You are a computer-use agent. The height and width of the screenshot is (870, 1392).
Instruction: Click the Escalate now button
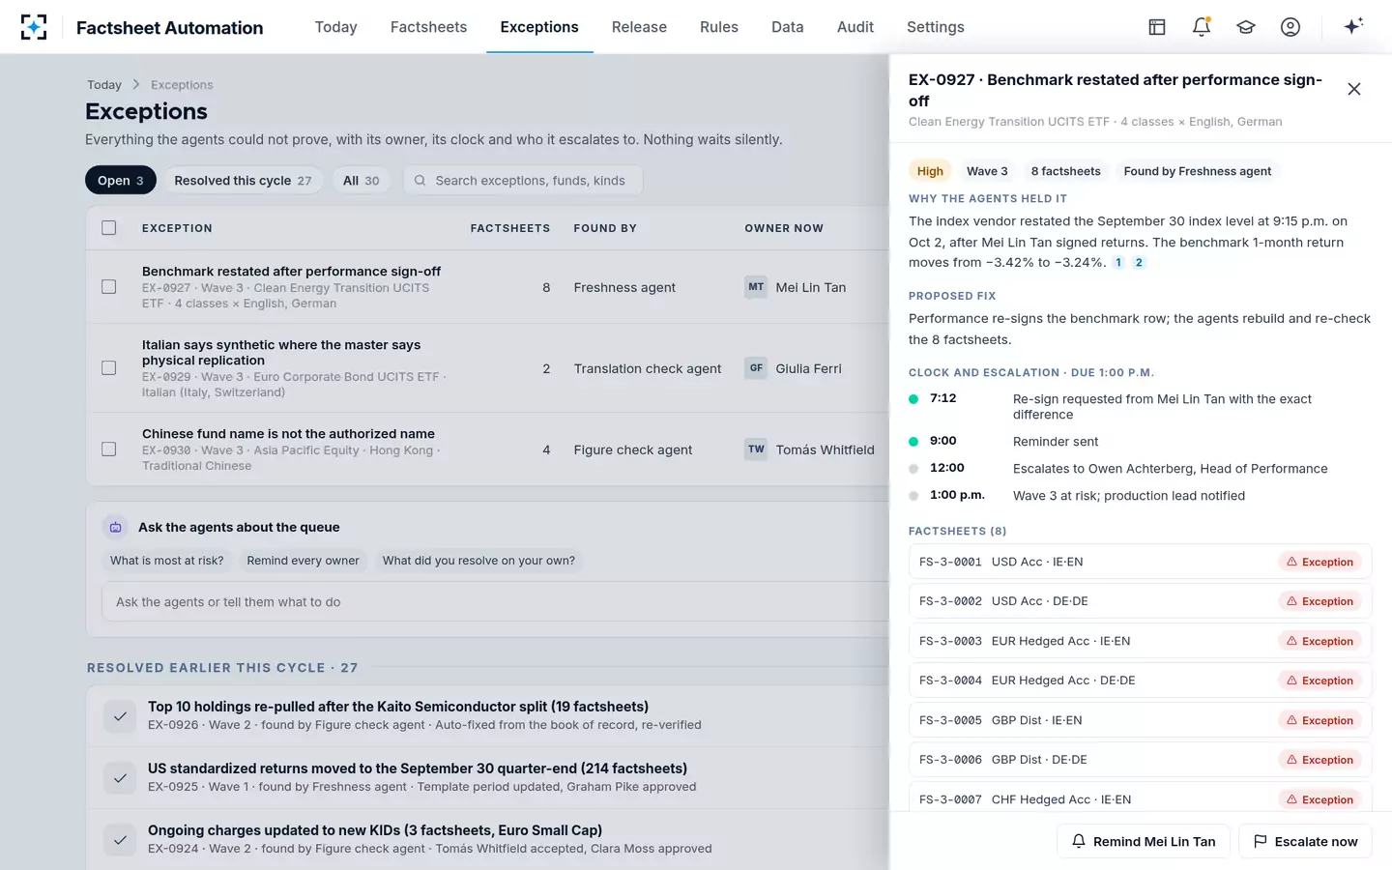(1306, 841)
